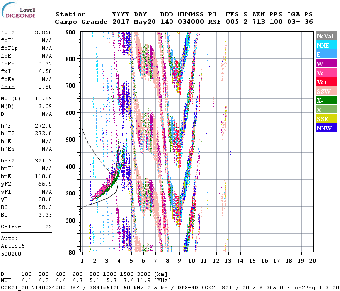Select the SSW legend color box

click(x=326, y=91)
